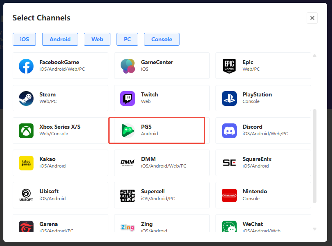Click 'Web' text under Twitch
This screenshot has height=246, width=332.
[x=146, y=101]
